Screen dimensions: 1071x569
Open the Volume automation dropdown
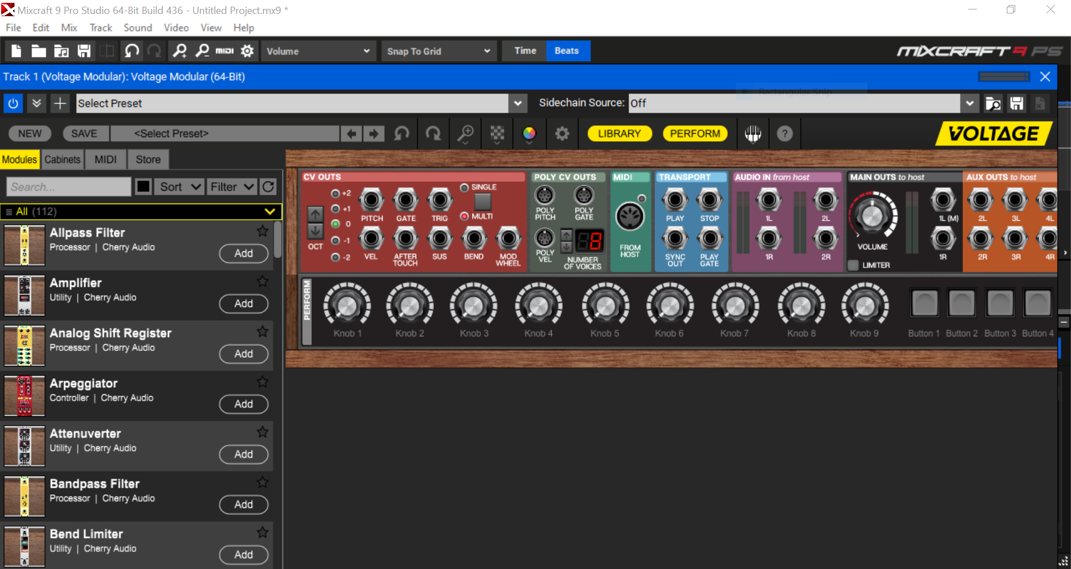(317, 51)
